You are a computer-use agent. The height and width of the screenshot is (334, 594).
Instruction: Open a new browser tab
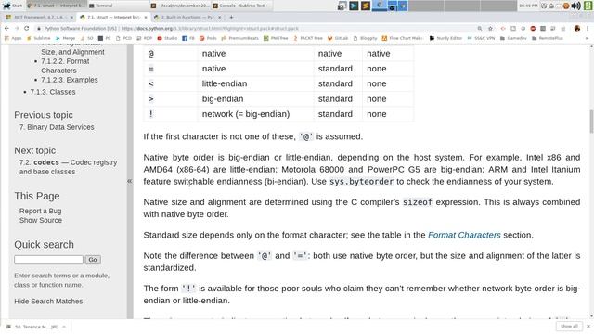(x=231, y=17)
